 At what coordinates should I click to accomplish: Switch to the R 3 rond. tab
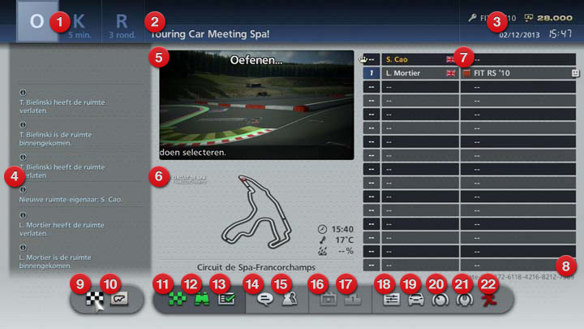click(122, 23)
